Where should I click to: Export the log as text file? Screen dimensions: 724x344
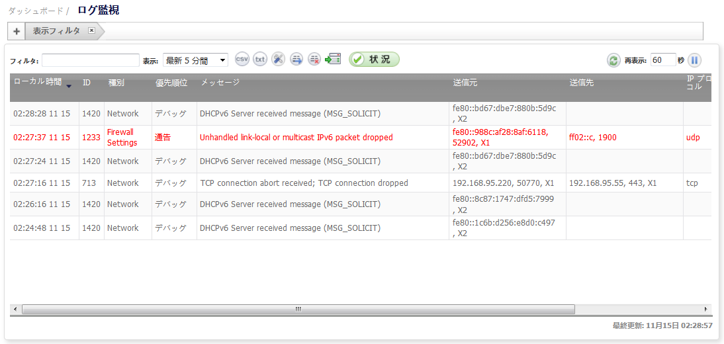click(x=260, y=60)
